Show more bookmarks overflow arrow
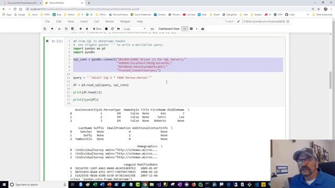Image resolution: width=335 pixels, height=188 pixels. pos(308,15)
